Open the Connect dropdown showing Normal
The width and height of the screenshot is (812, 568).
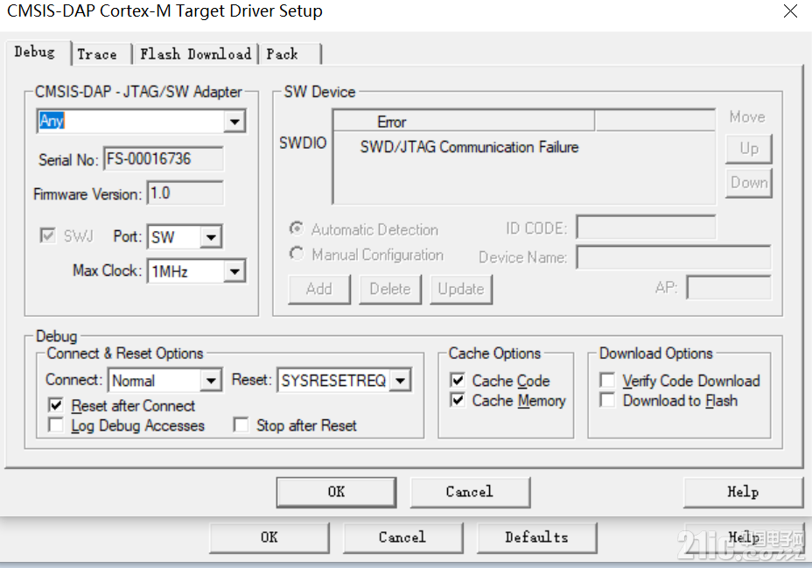[211, 381]
